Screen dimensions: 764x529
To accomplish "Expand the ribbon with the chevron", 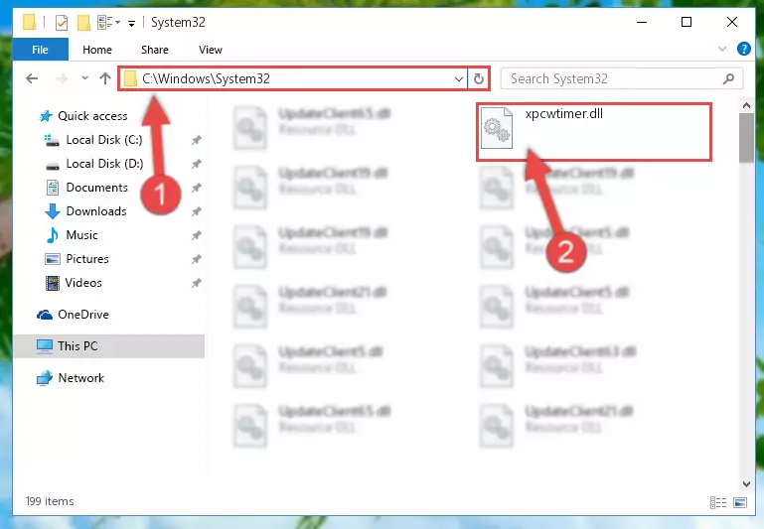I will pyautogui.click(x=722, y=49).
